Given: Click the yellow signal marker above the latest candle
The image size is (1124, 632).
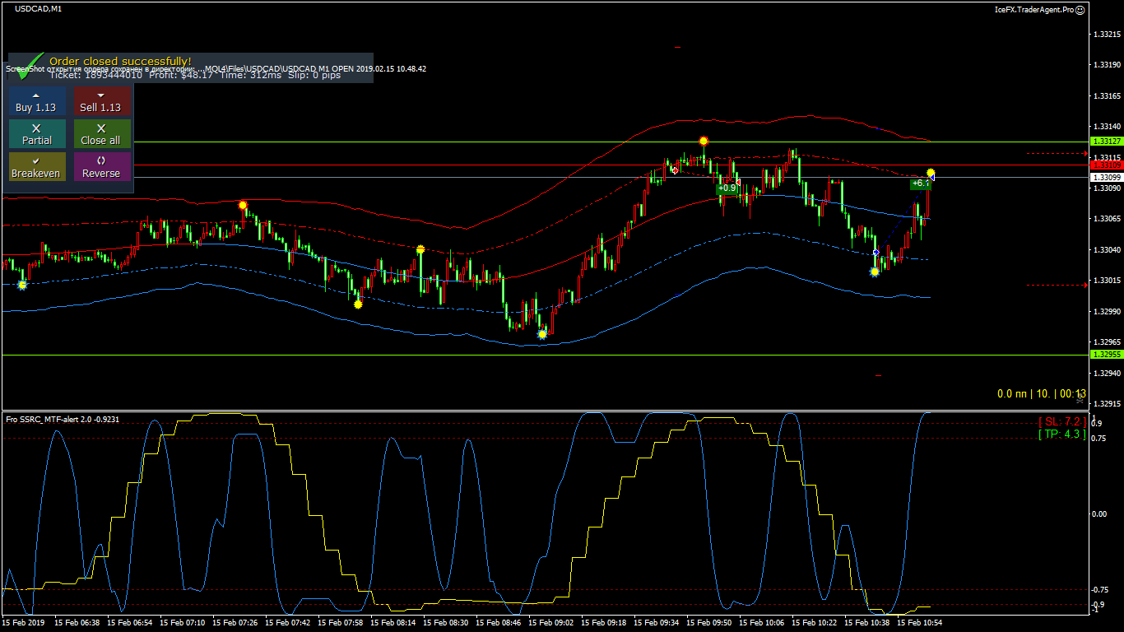Looking at the screenshot, I should click(931, 173).
